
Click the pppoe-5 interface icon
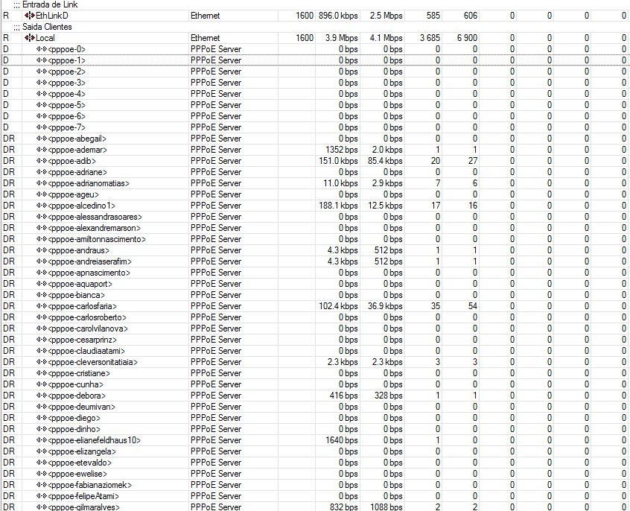pyautogui.click(x=42, y=105)
